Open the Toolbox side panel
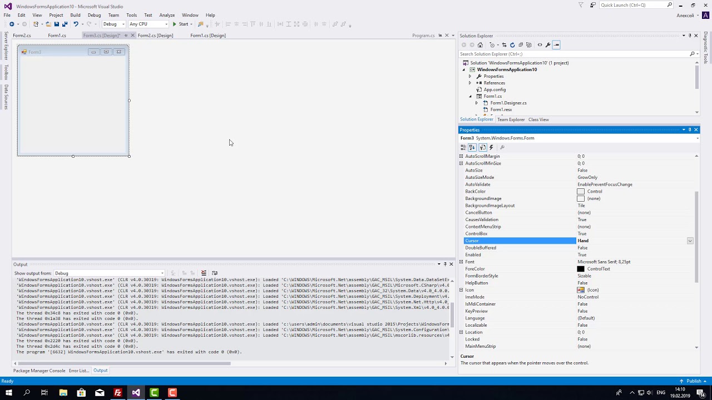The image size is (712, 400). tap(6, 72)
